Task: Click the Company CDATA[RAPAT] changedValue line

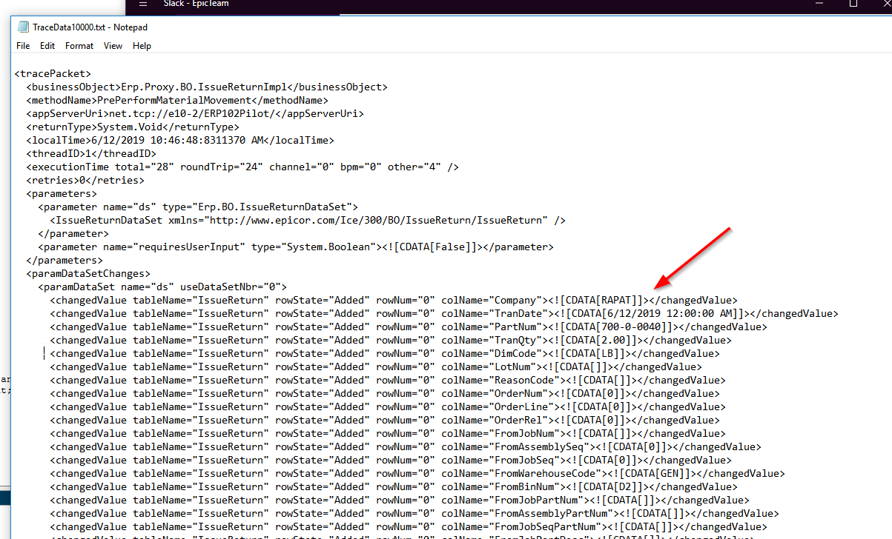Action: (x=394, y=301)
